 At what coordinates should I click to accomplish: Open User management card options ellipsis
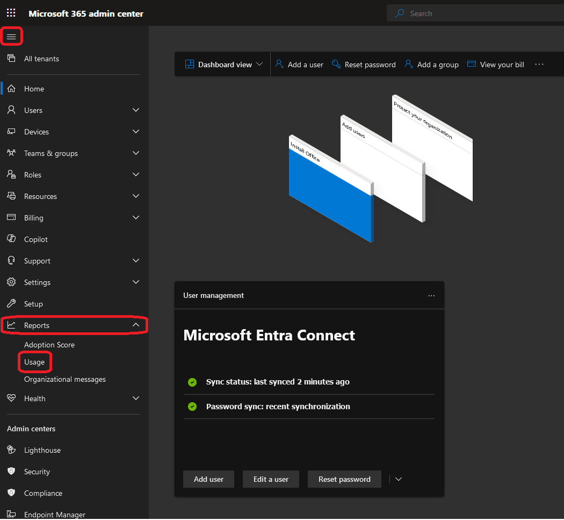(x=431, y=296)
